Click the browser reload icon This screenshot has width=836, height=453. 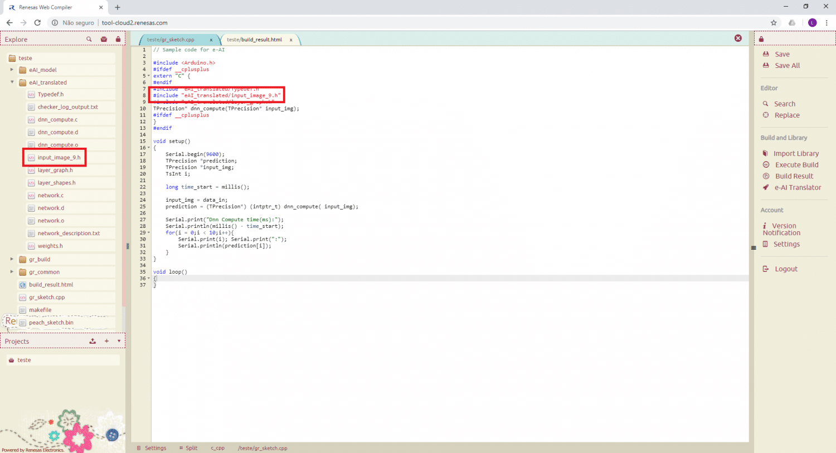(37, 23)
